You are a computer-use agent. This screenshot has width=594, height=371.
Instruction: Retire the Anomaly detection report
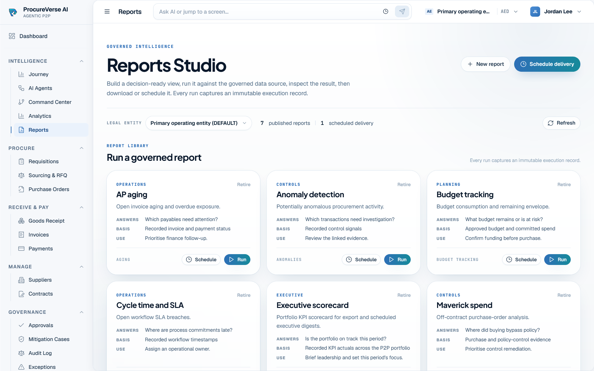pos(404,185)
